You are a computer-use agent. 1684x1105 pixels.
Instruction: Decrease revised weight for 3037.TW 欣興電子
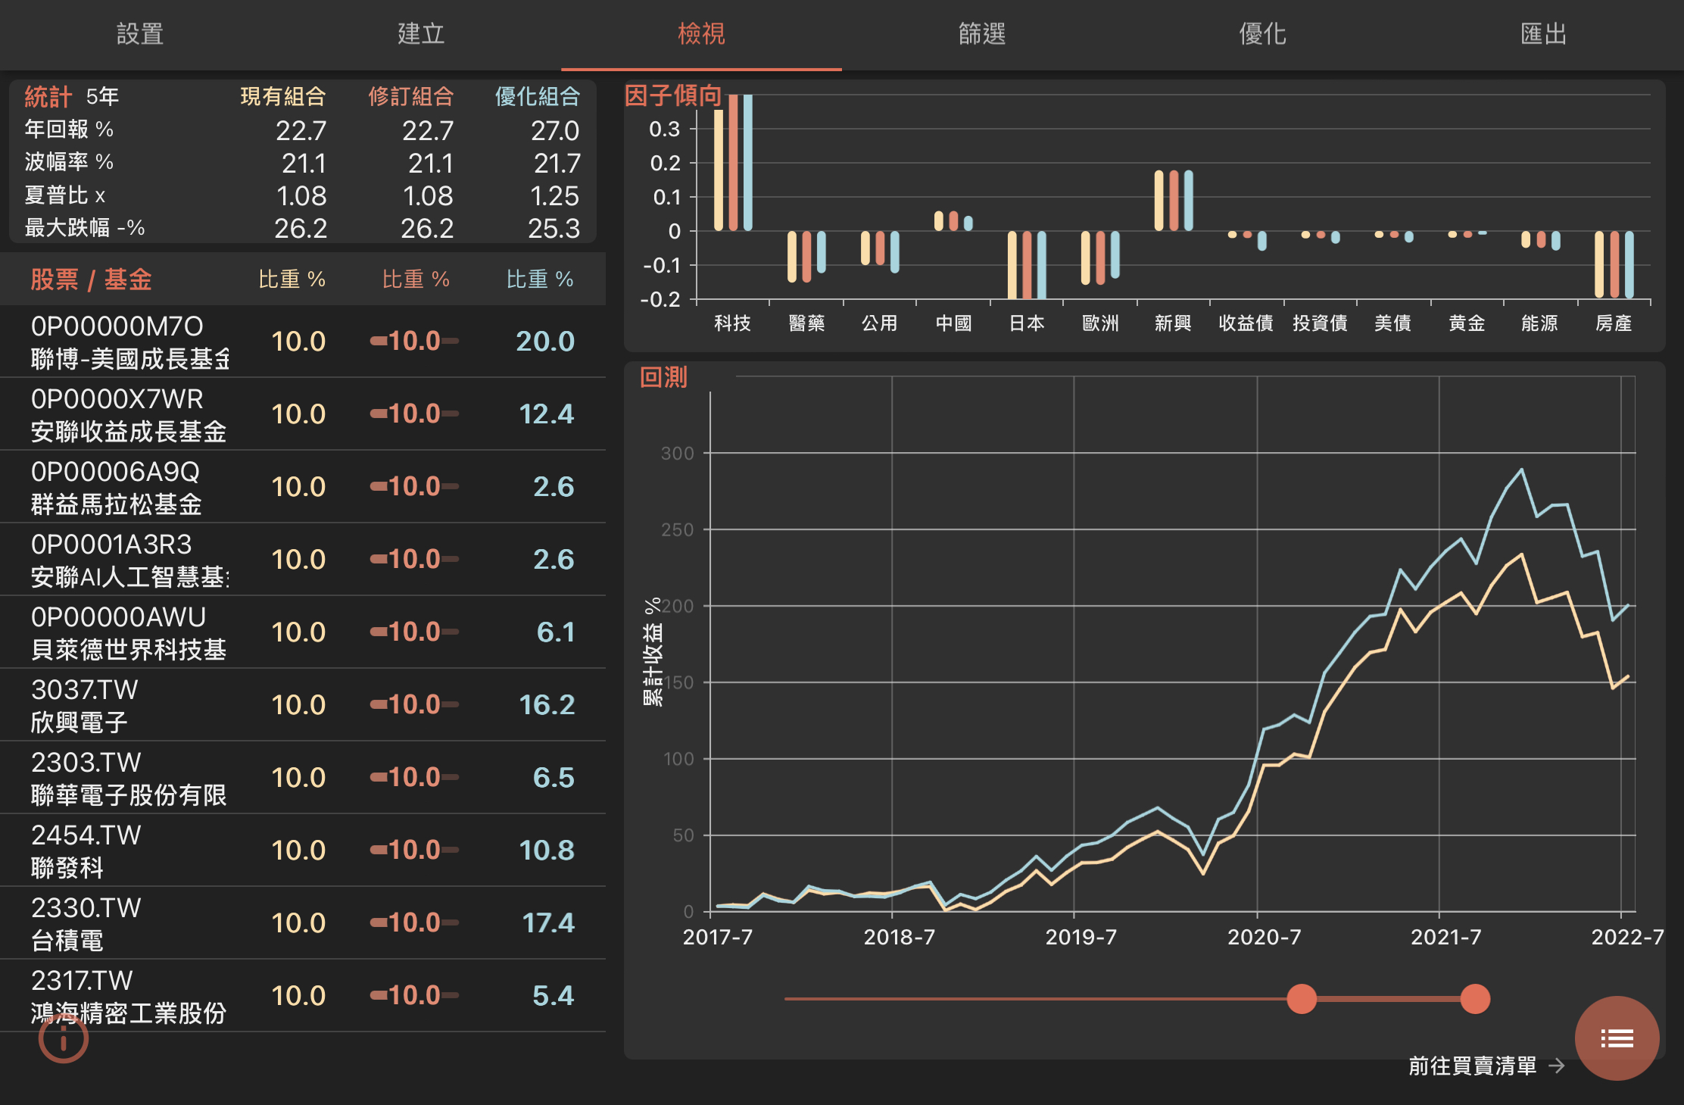(378, 704)
